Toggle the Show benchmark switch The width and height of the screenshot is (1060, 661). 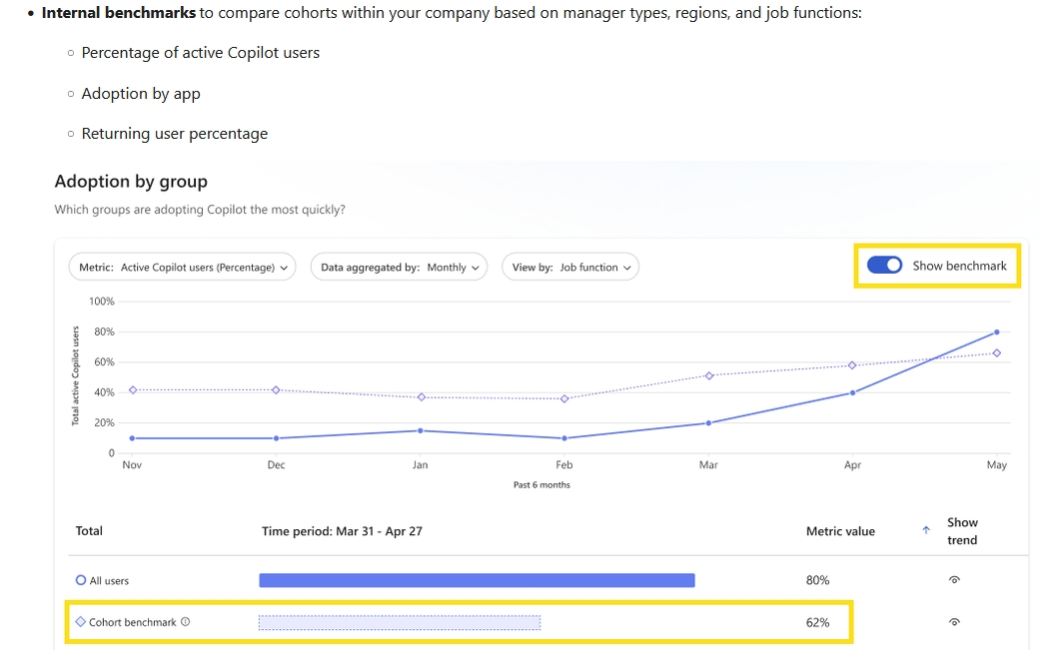click(x=884, y=266)
